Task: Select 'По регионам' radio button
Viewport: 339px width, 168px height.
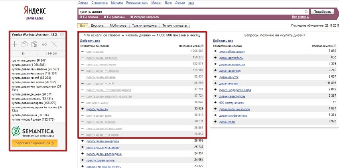Action: point(105,17)
